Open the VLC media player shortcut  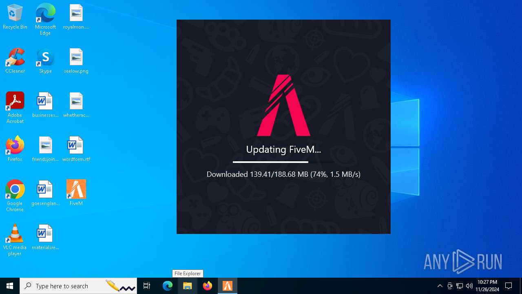coord(15,240)
